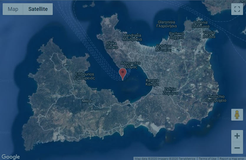Screen dimensions: 246x160
Task: Select the Satellite view tab
Action: point(38,9)
